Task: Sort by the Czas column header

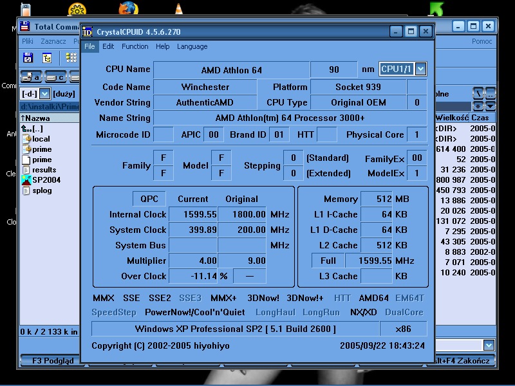Action: (482, 118)
